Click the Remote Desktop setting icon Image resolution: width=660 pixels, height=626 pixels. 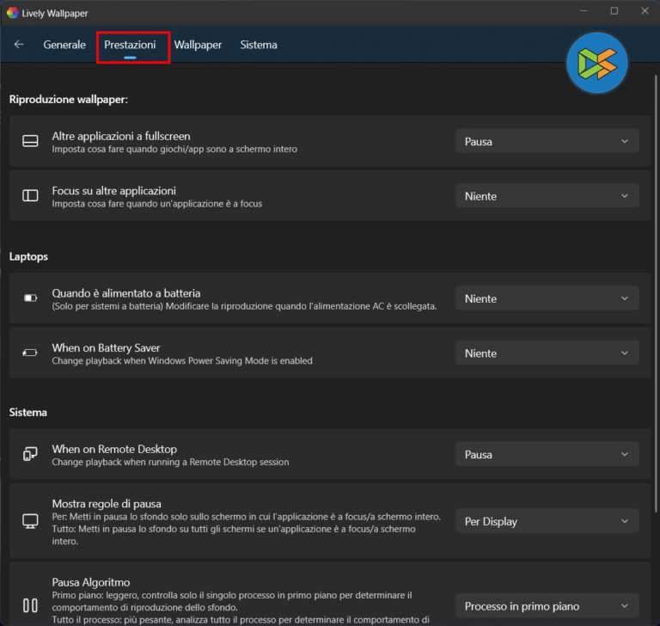[x=30, y=454]
